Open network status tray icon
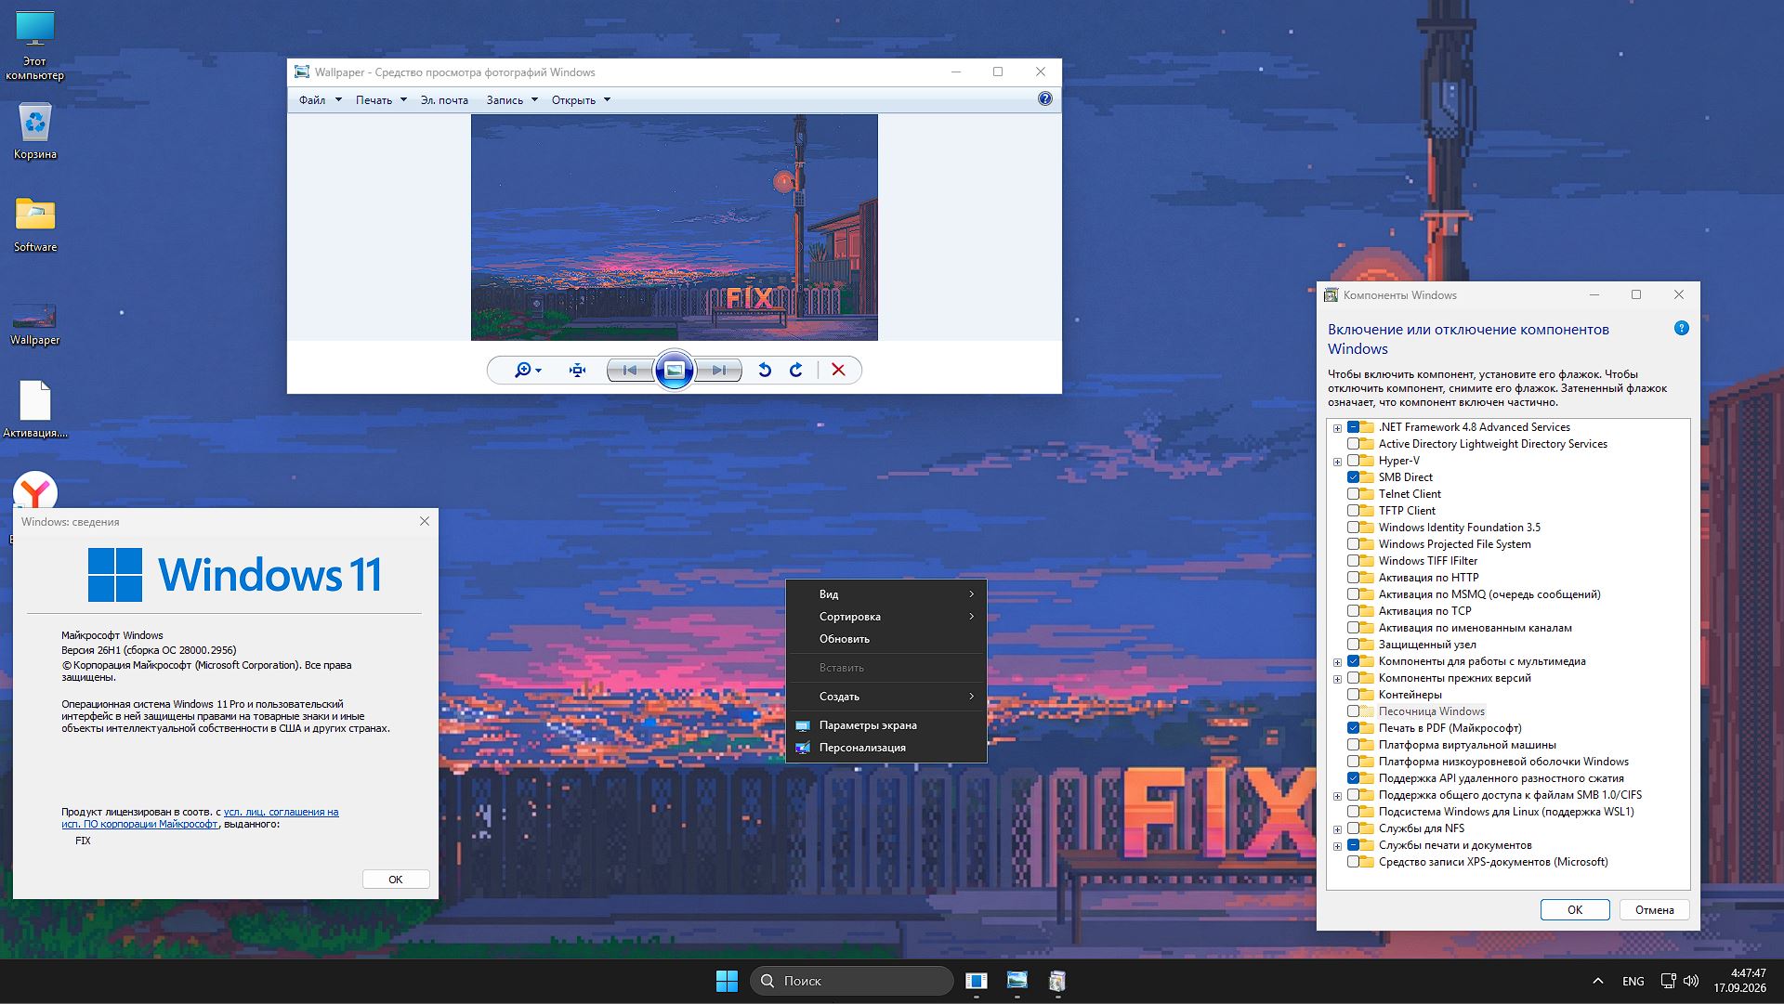Image resolution: width=1784 pixels, height=1004 pixels. 1668,981
